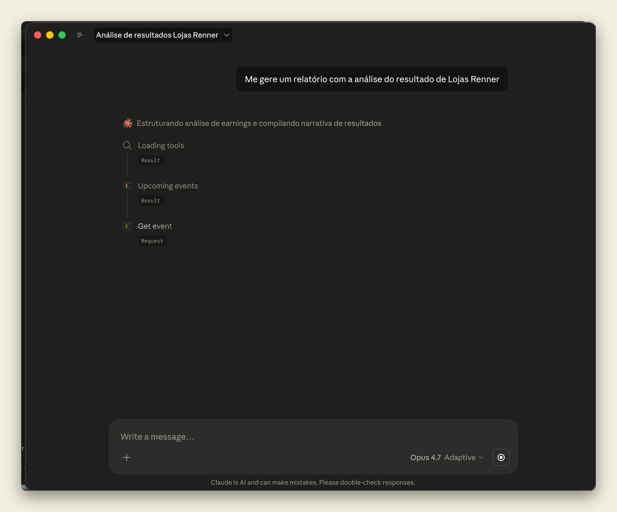617x512 pixels.
Task: Select the user message about Lojas Renner
Action: (x=372, y=79)
